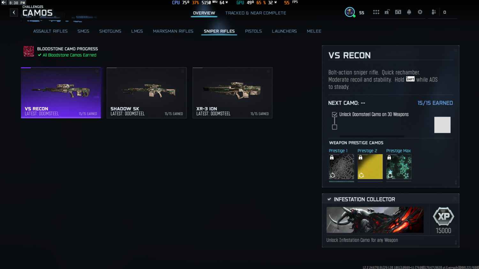Image resolution: width=479 pixels, height=269 pixels.
Task: Open the settings gear icon
Action: 420,12
